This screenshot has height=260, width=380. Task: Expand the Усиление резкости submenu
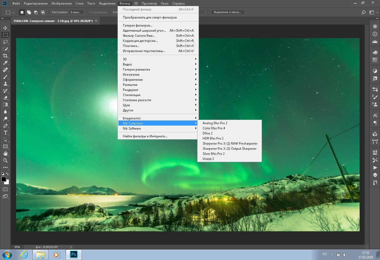pyautogui.click(x=158, y=100)
